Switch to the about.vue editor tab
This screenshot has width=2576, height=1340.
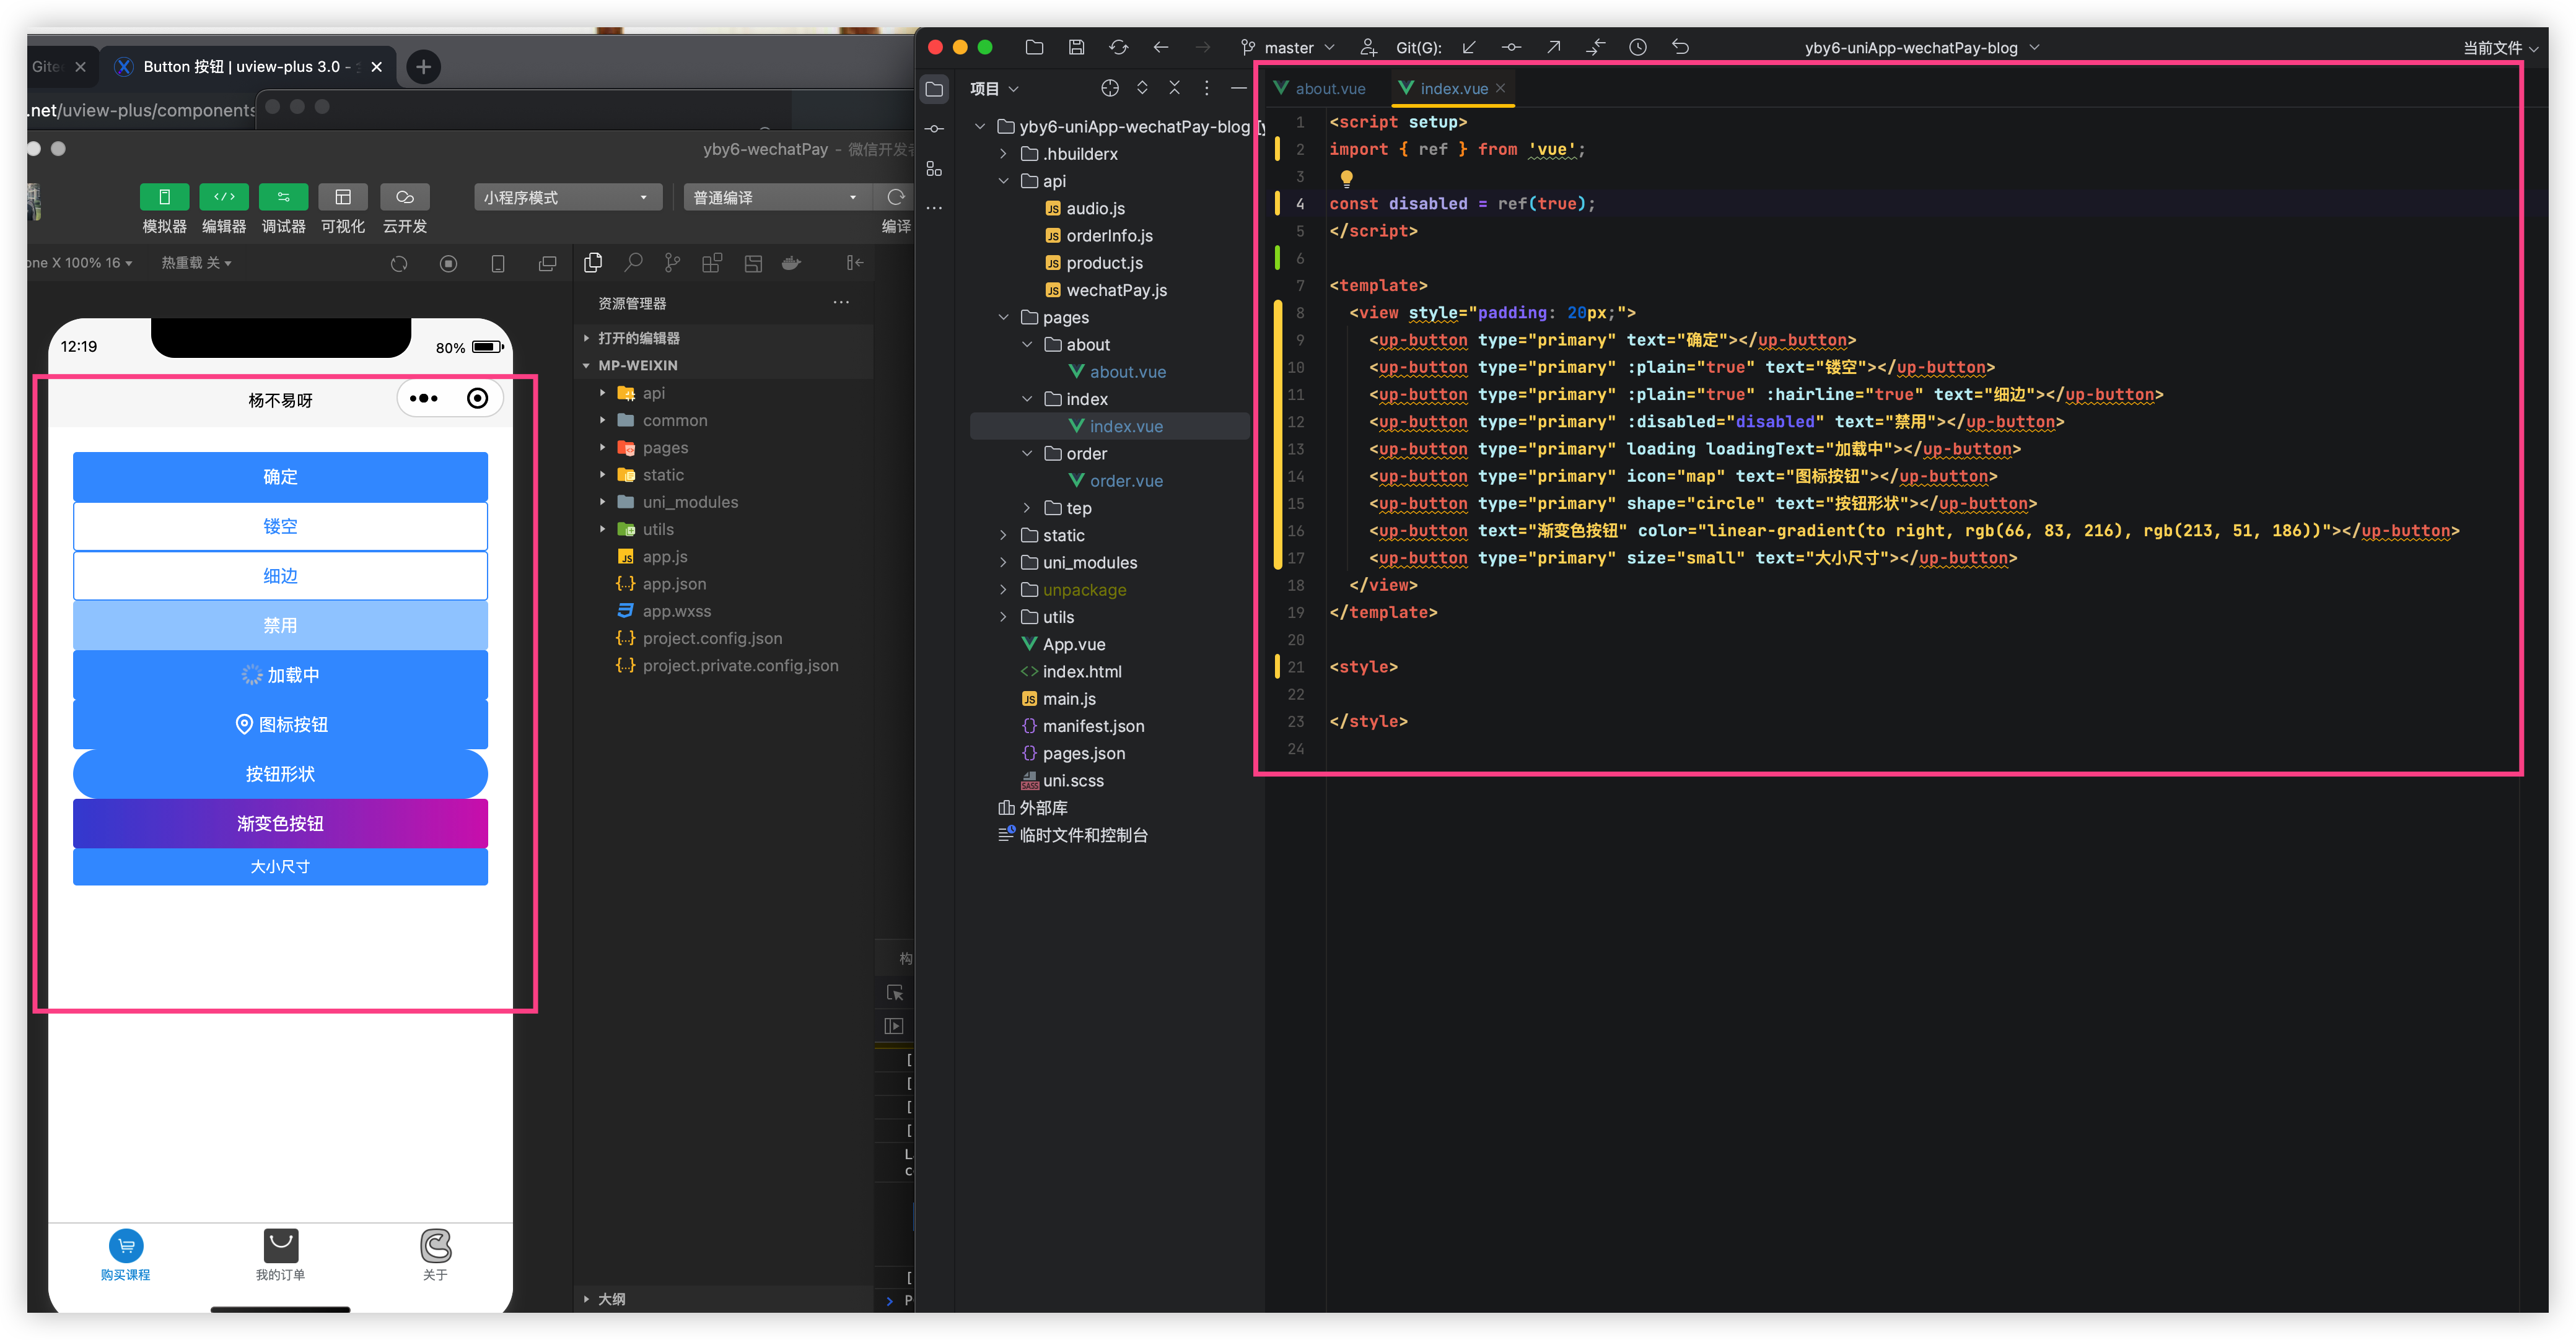coord(1329,89)
